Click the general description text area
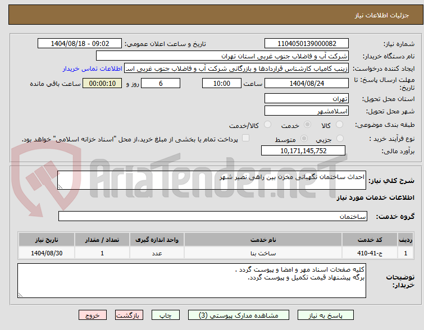This screenshot has width=424, height=330. (x=212, y=180)
